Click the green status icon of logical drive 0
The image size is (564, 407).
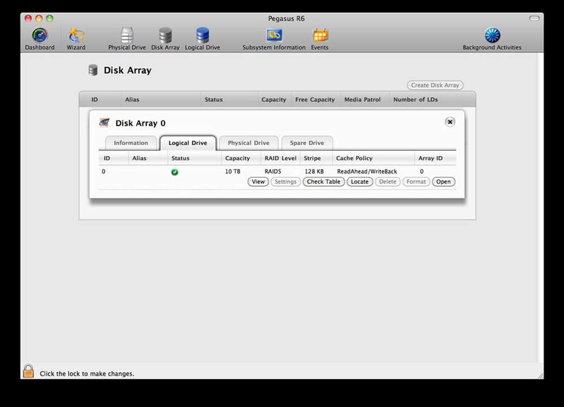(175, 172)
